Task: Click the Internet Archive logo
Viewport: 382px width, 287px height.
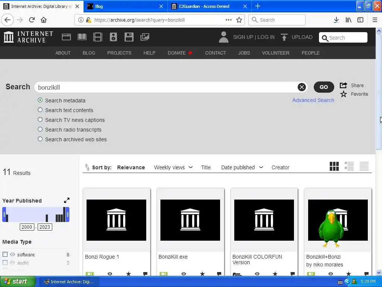Action: click(28, 37)
